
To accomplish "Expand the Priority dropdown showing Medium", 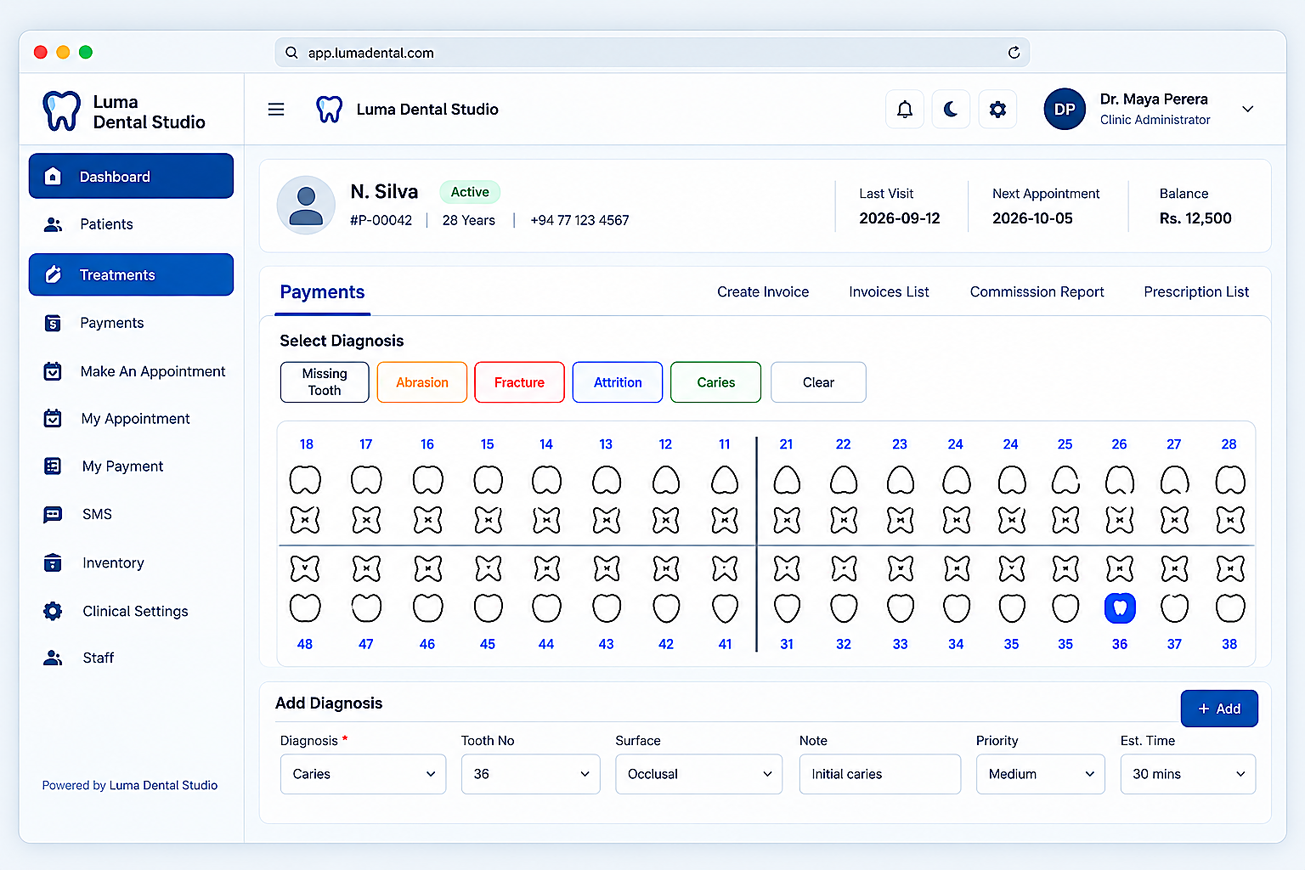I will pyautogui.click(x=1041, y=774).
